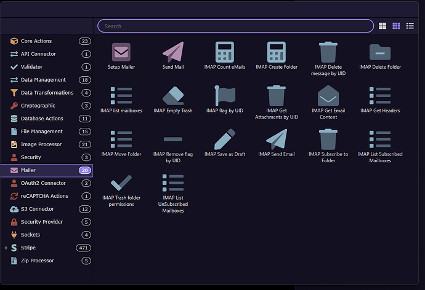Select IMAP Save as Draft action
The width and height of the screenshot is (425, 290).
pos(225,143)
